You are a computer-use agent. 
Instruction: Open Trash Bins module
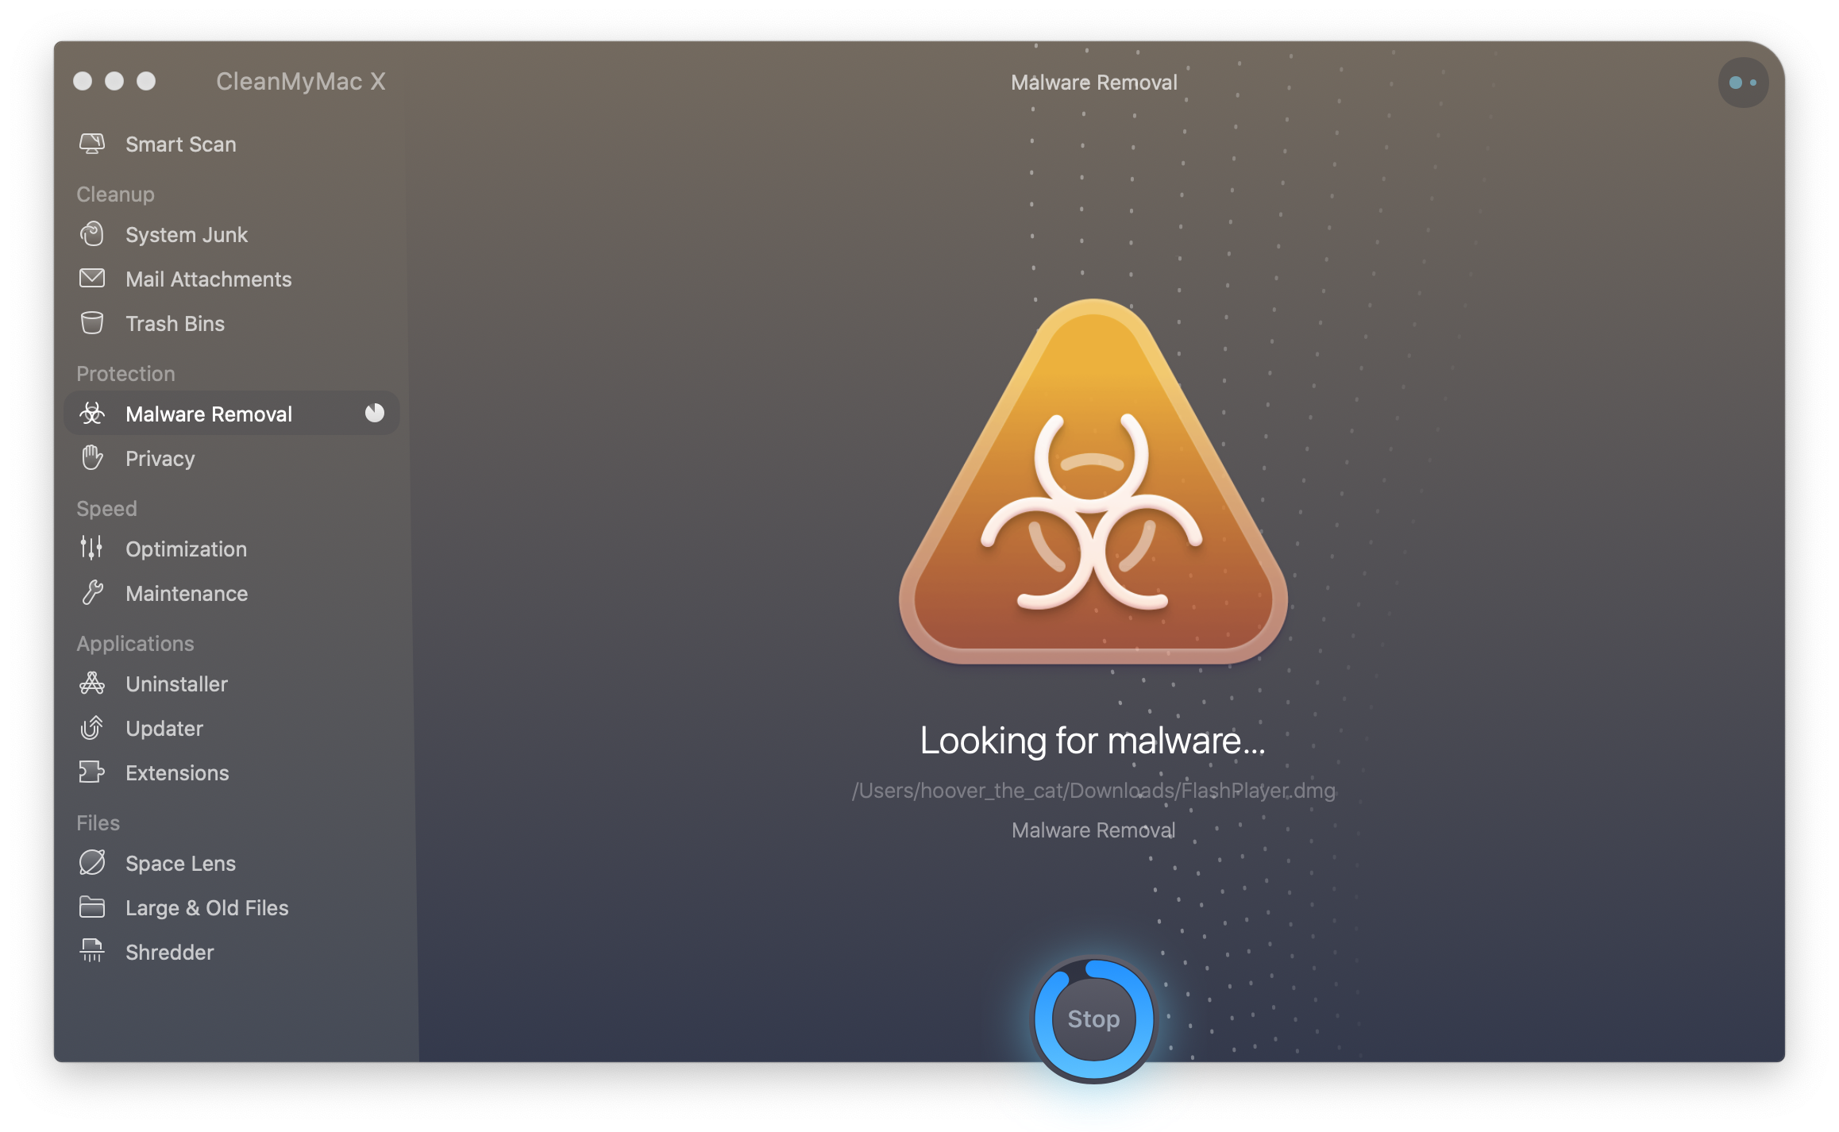click(x=232, y=324)
